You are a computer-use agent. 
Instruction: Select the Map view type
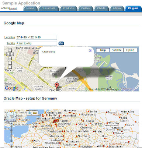(103, 50)
